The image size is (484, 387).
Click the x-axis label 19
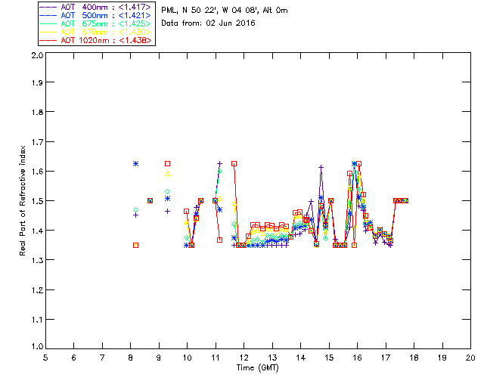[x=442, y=358]
